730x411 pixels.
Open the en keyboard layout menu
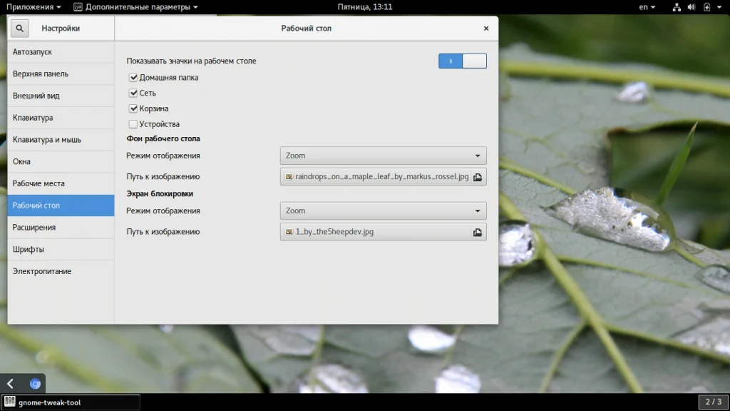tap(647, 7)
